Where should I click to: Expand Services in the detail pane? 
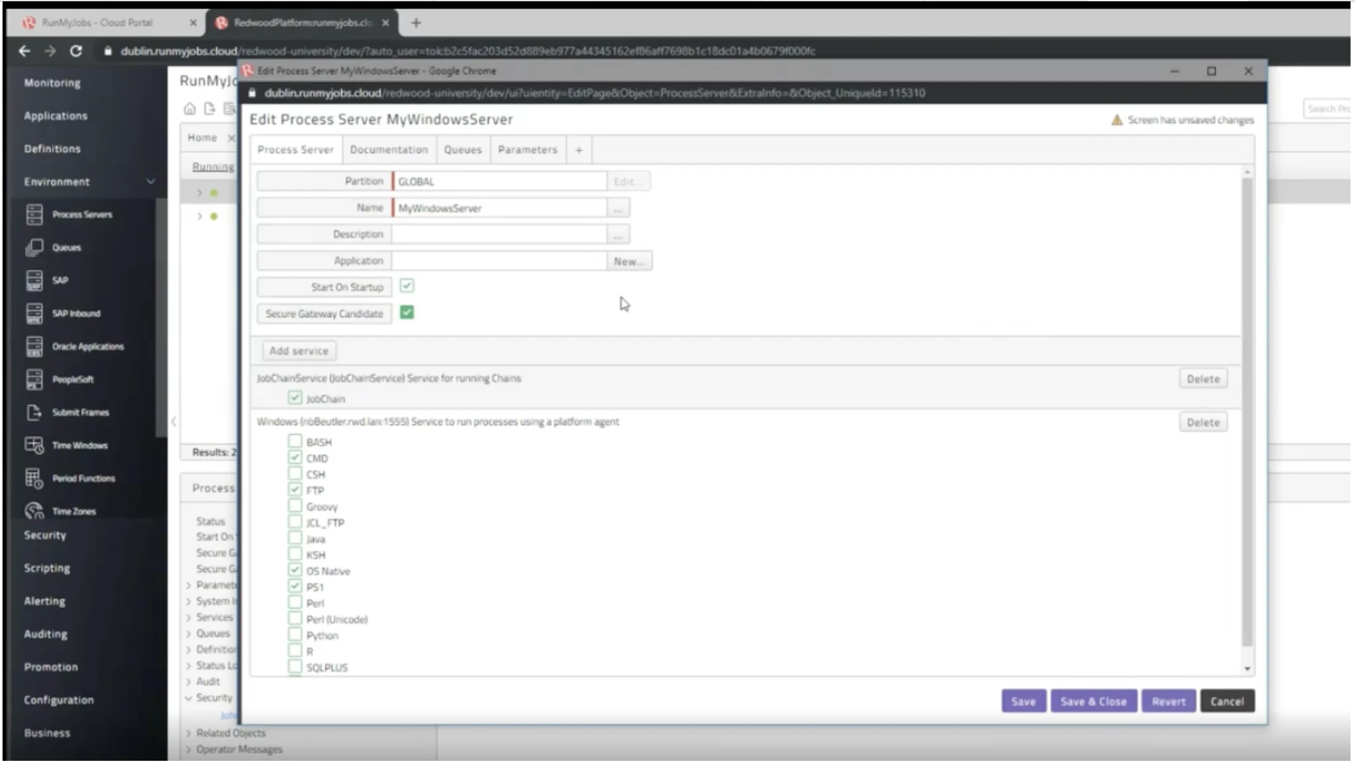coord(188,617)
